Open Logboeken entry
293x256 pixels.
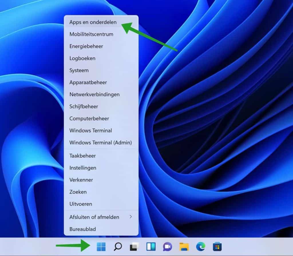[82, 58]
